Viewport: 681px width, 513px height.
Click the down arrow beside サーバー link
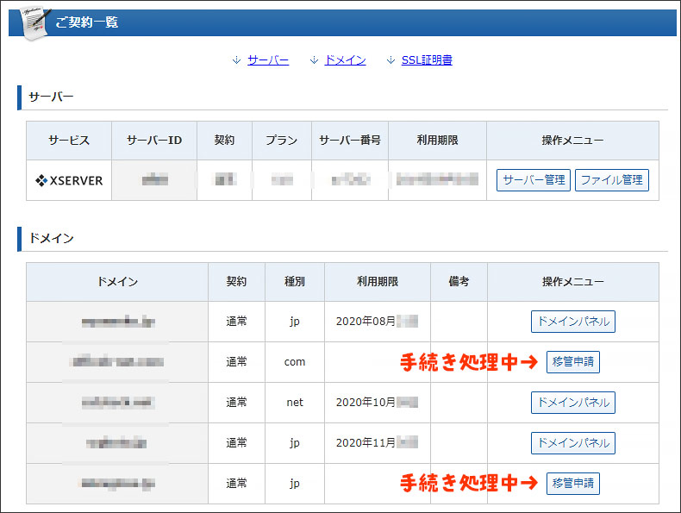(x=236, y=60)
